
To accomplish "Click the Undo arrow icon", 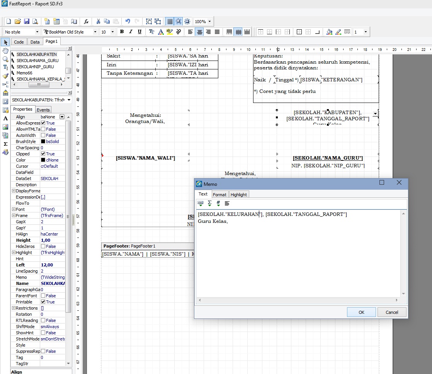I will (x=128, y=22).
